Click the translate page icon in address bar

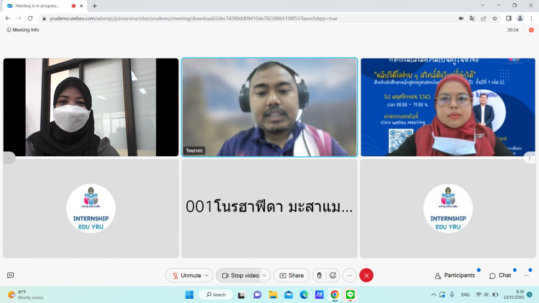pyautogui.click(x=472, y=19)
